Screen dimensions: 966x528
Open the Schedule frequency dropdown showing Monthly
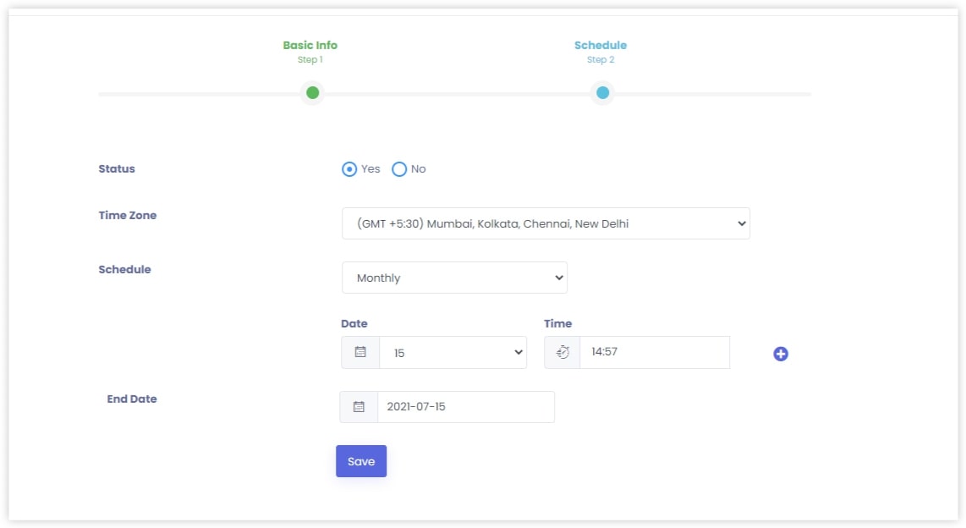(454, 277)
